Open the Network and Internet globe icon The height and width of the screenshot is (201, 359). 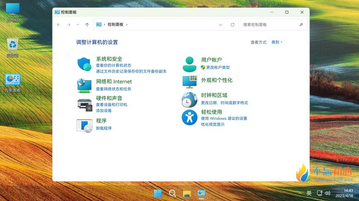[x=85, y=85]
